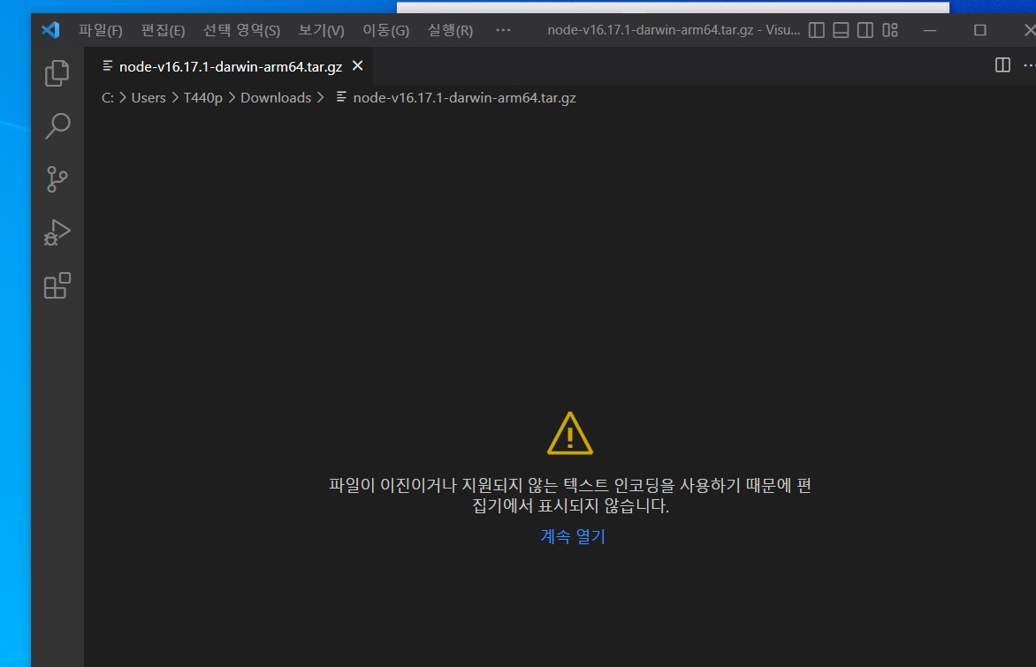Click the window title text in title bar
This screenshot has width=1036, height=667.
674,30
